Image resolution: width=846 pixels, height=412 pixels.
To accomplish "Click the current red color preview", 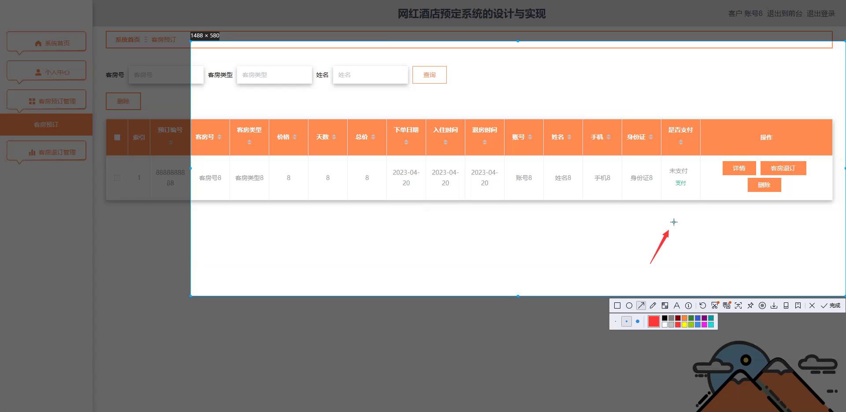I will (x=654, y=321).
